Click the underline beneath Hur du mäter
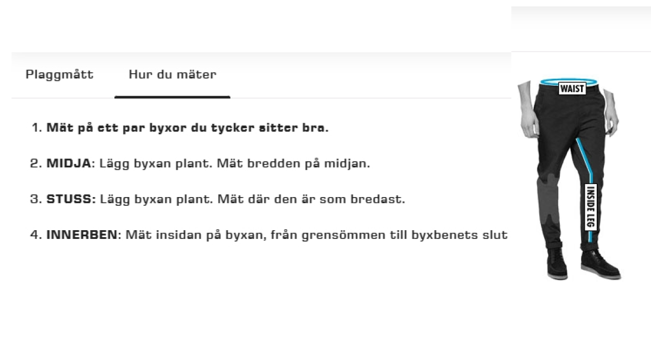This screenshot has height=342, width=651. coord(172,97)
